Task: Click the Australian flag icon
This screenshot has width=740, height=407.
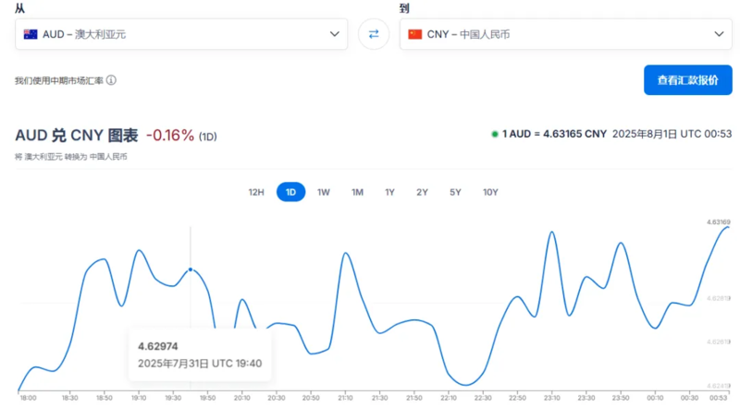Action: [x=31, y=34]
